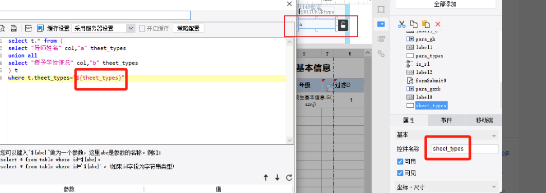Viewport: 546px width, 193px height.
Task: Switch to the 属性 tab
Action: [x=408, y=120]
